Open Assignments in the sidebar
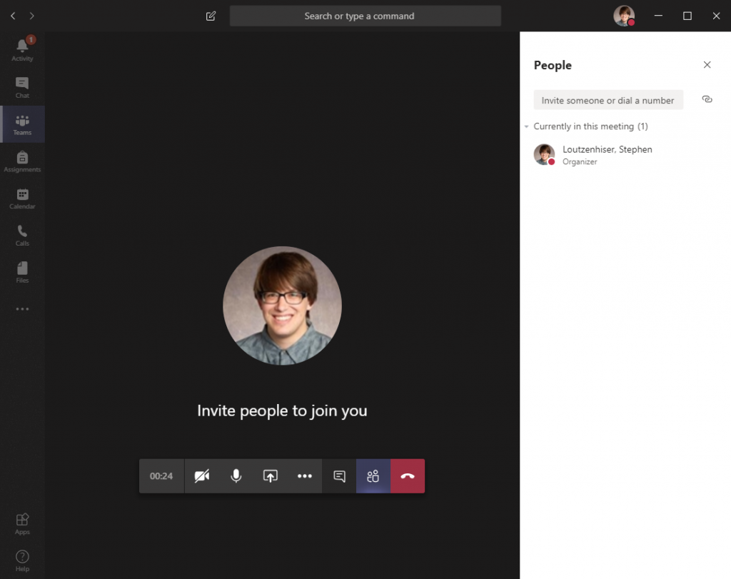Screen dimensions: 731x579 22,161
